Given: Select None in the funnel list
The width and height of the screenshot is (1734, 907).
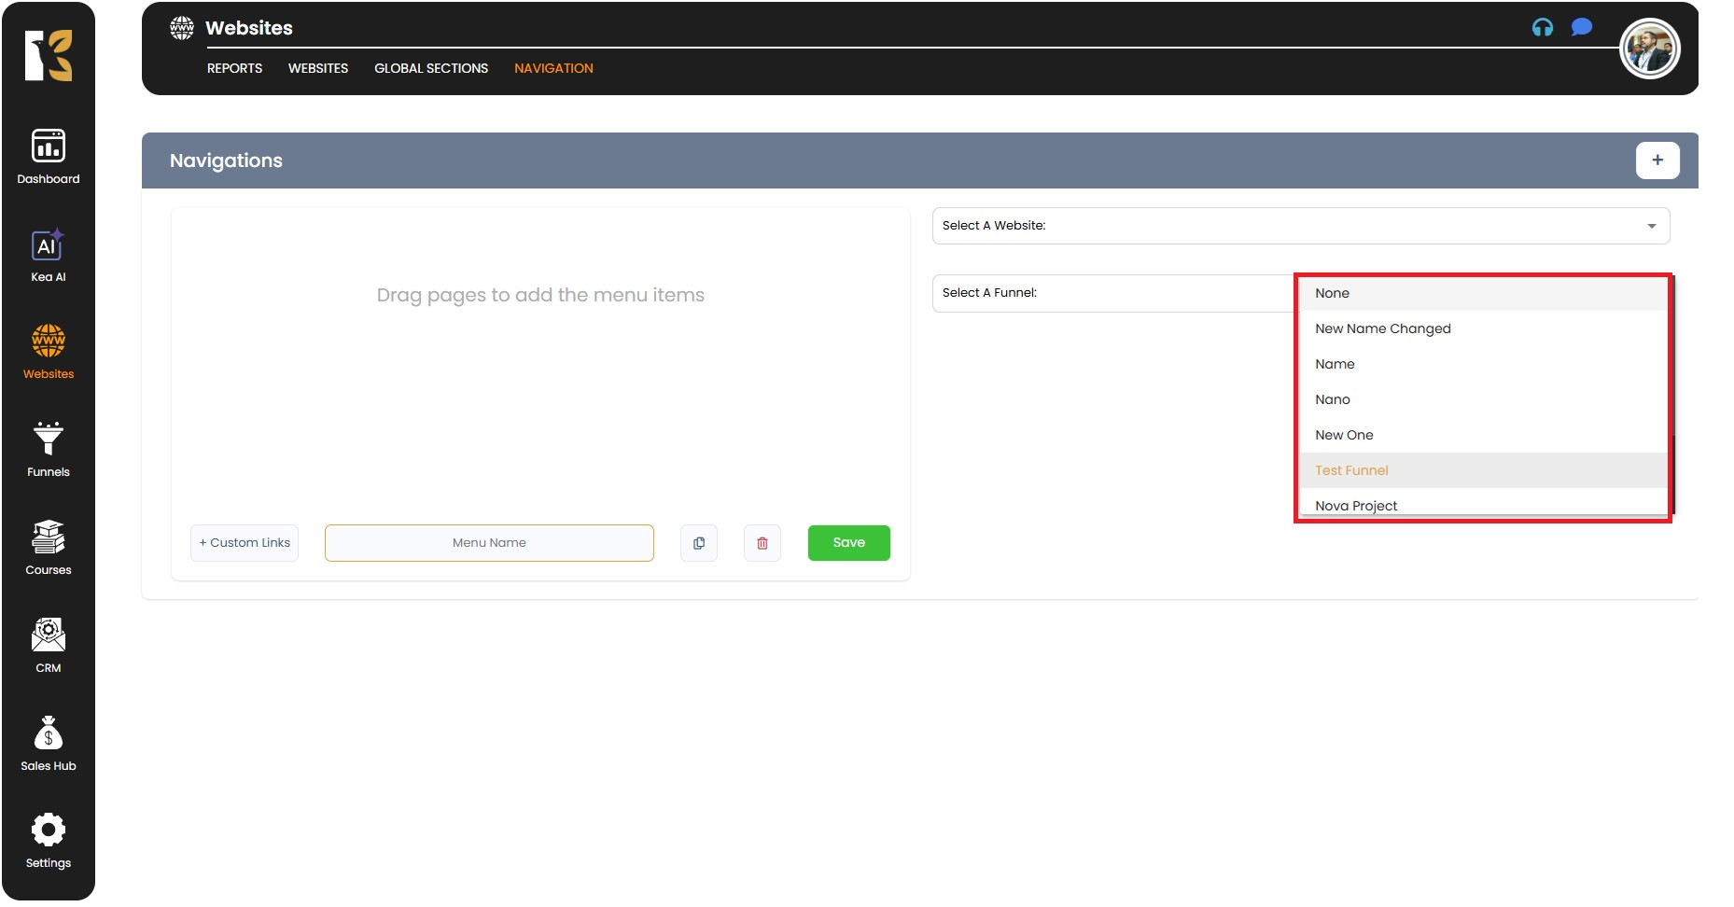Looking at the screenshot, I should (x=1332, y=293).
